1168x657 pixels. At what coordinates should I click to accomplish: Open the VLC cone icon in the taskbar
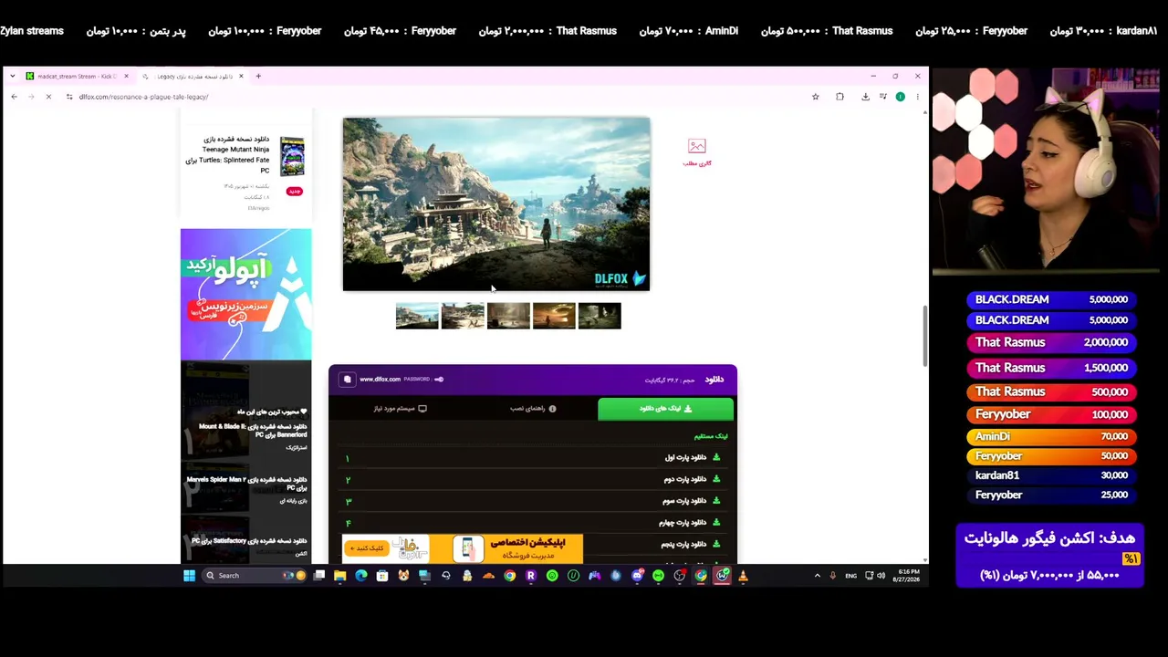[x=743, y=576]
